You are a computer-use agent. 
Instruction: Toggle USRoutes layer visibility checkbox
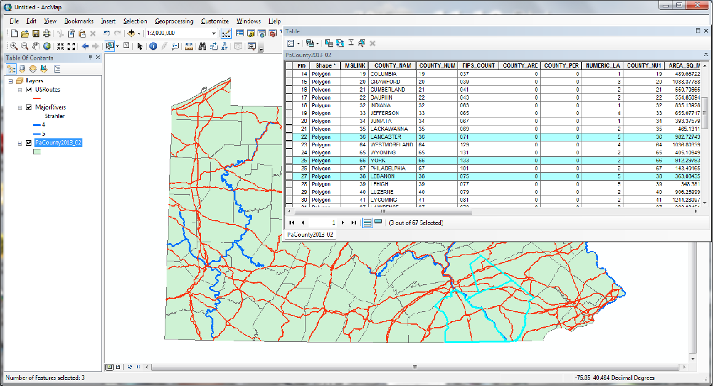click(x=29, y=90)
